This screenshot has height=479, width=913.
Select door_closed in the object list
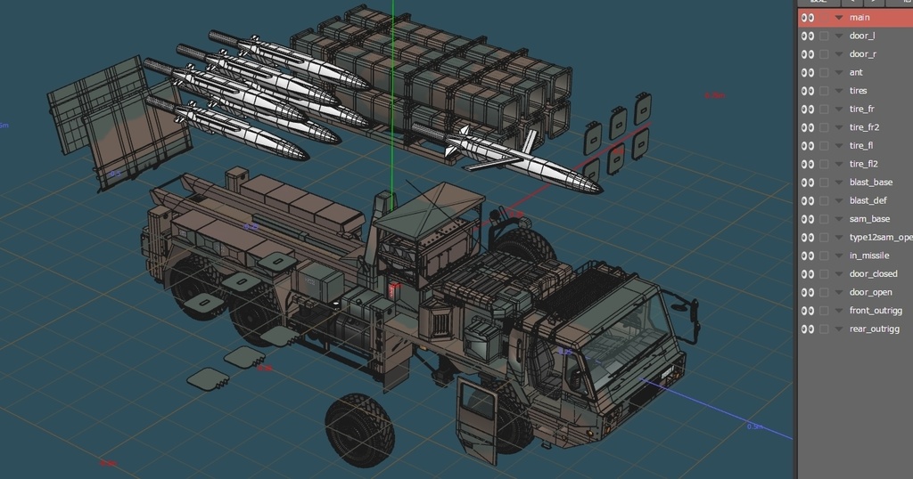tap(874, 274)
